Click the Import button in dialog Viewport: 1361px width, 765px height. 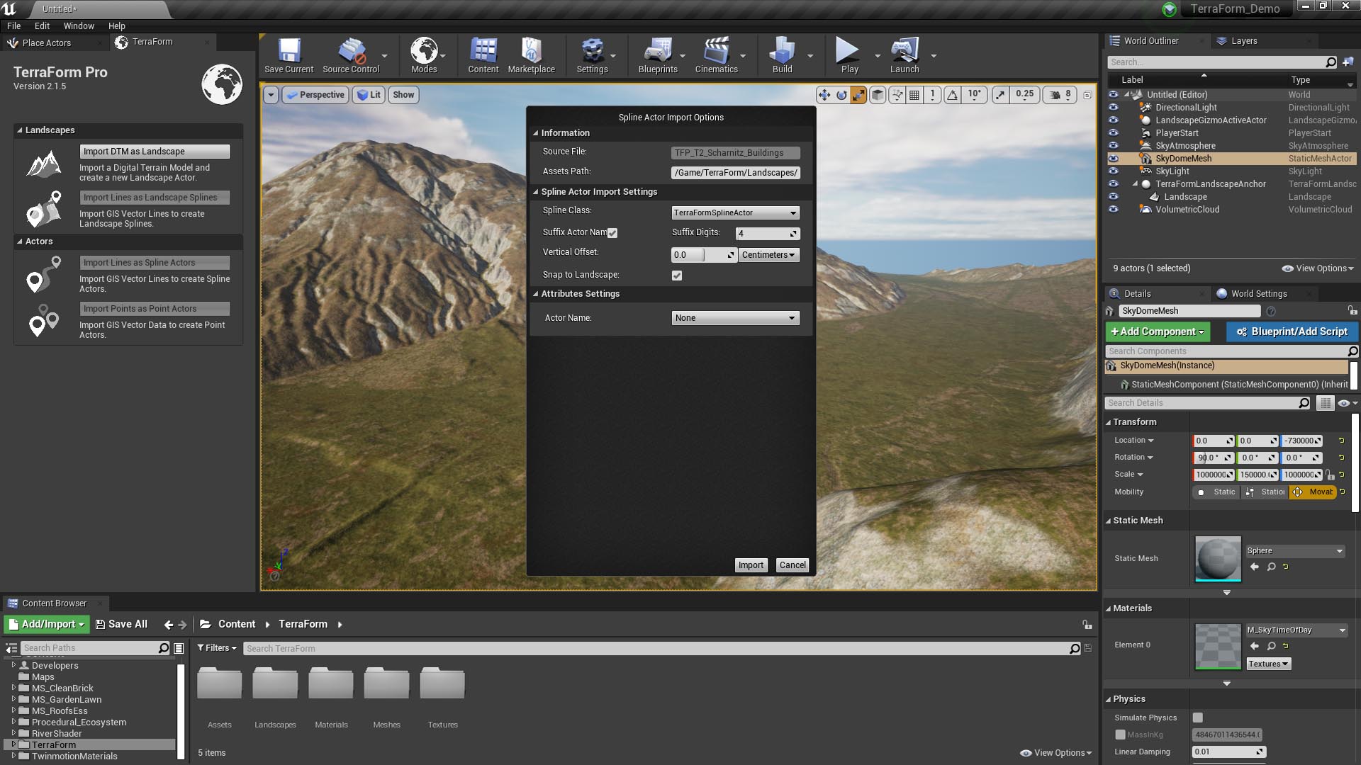pyautogui.click(x=751, y=565)
